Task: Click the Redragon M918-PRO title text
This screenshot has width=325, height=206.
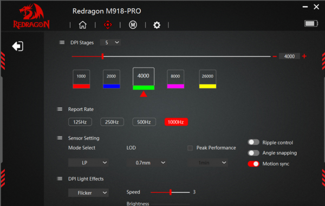Action: click(107, 11)
